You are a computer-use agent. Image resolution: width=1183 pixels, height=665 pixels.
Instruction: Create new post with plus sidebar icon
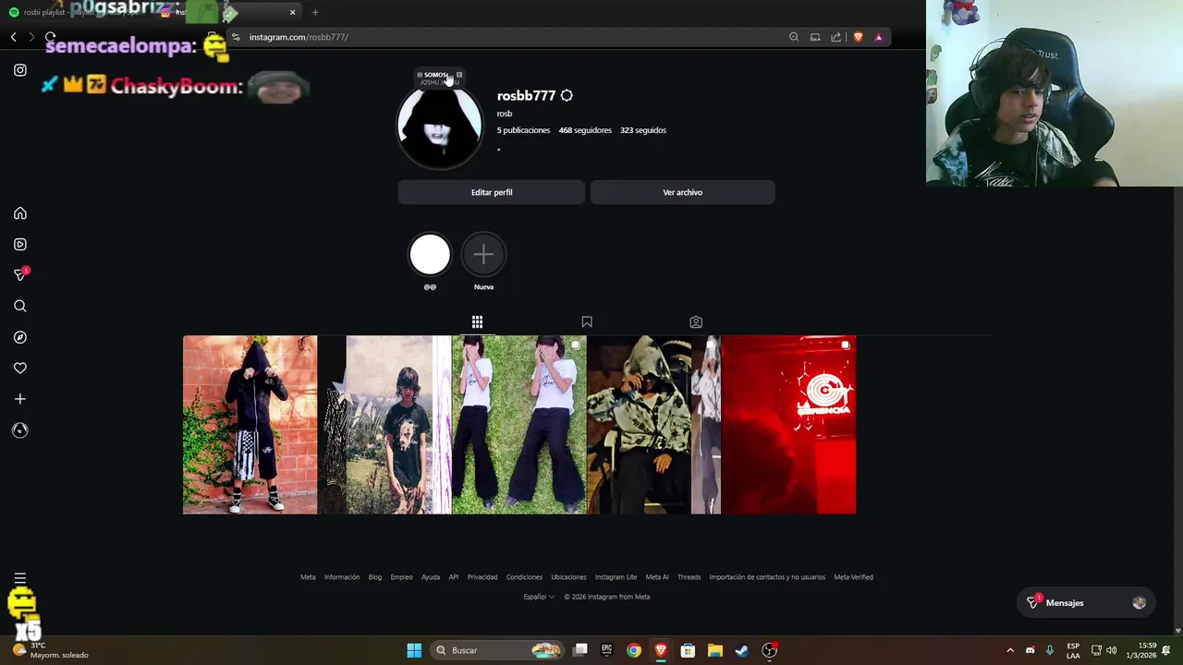tap(20, 399)
